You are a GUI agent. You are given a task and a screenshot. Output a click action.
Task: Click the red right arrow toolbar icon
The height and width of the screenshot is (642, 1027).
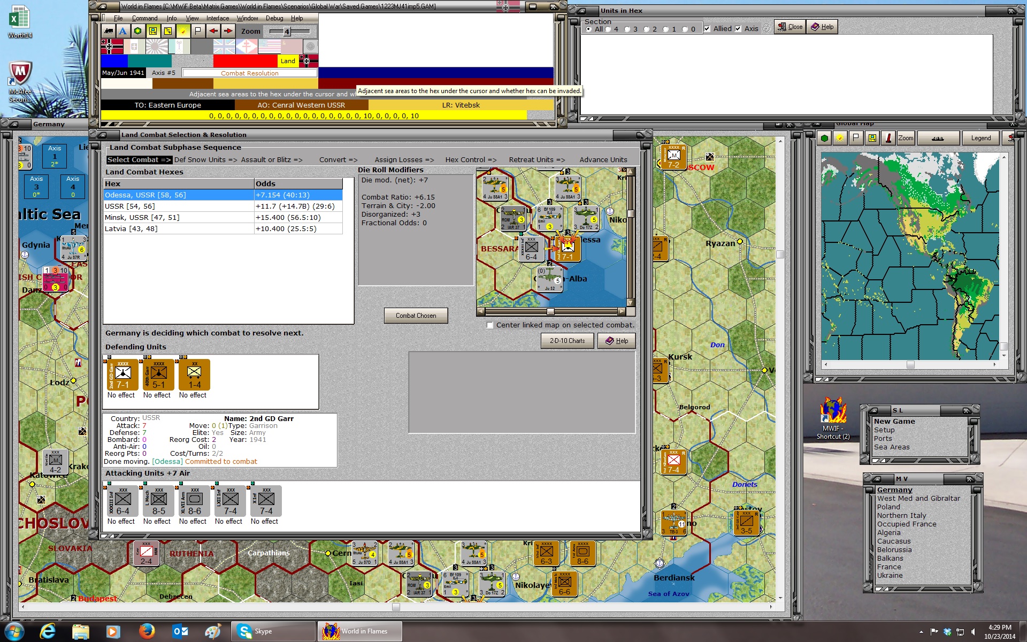(x=228, y=31)
